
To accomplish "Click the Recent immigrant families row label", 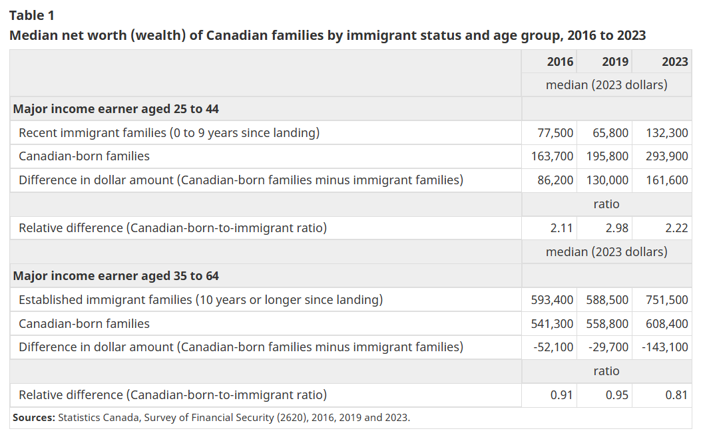I will (169, 133).
